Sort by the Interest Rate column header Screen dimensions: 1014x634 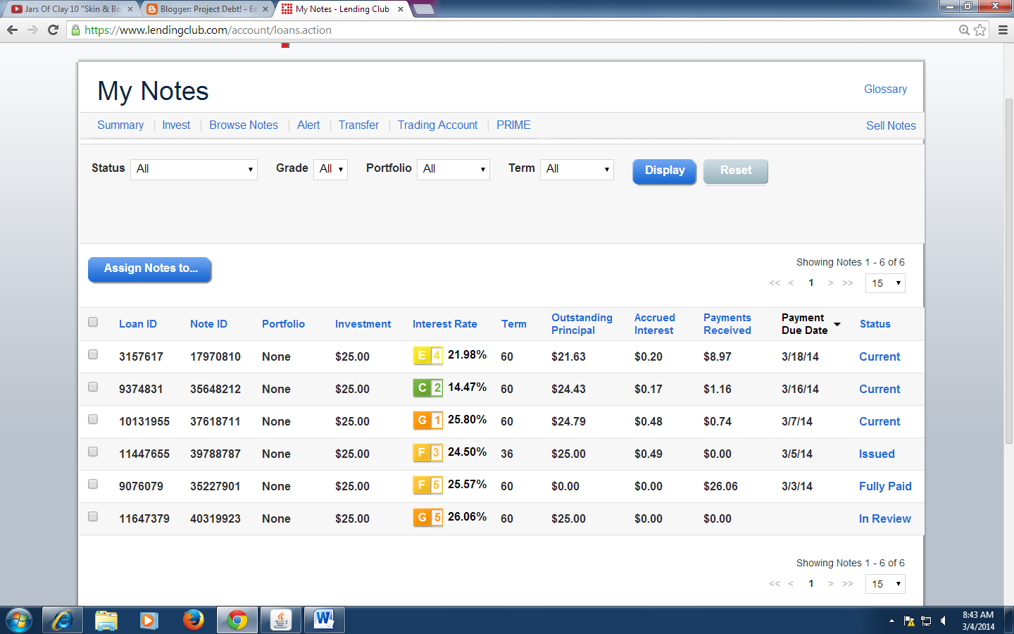pyautogui.click(x=445, y=324)
